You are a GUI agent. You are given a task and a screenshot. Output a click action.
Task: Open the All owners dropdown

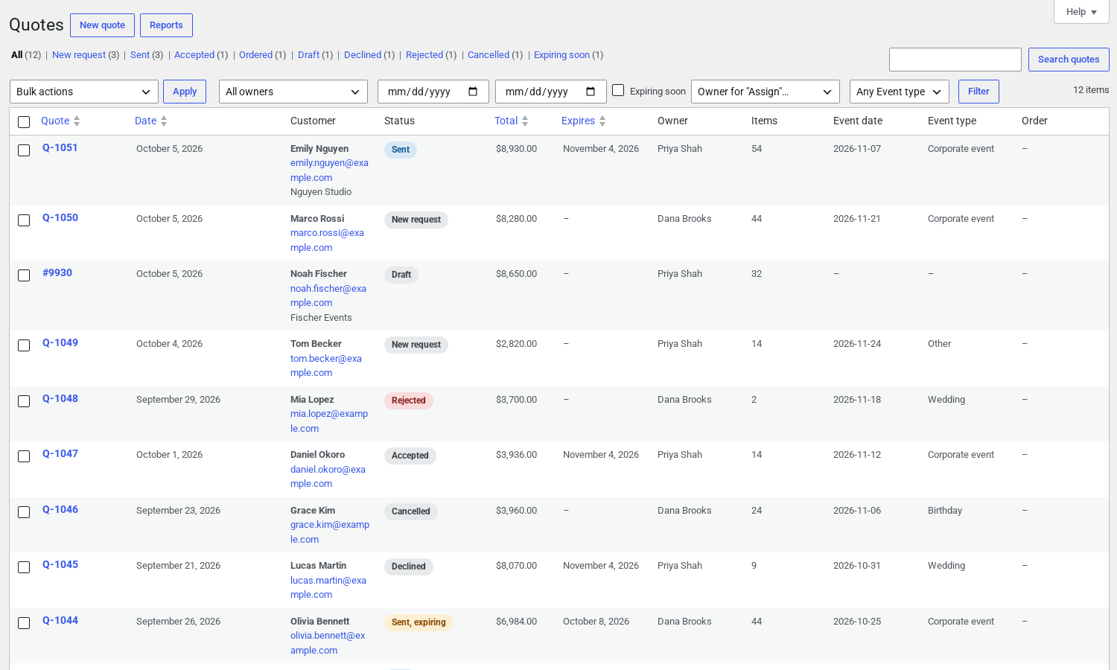(x=293, y=92)
